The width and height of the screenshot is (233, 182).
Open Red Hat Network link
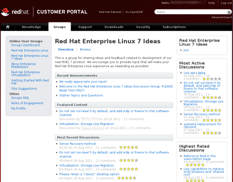point(110,12)
